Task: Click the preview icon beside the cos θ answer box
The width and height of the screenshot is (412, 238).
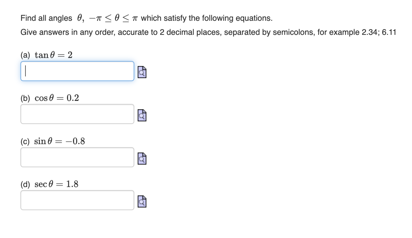Action: 141,115
